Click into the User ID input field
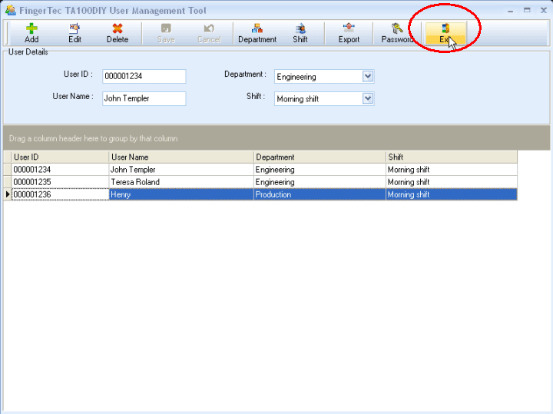553x414 pixels. pos(144,76)
